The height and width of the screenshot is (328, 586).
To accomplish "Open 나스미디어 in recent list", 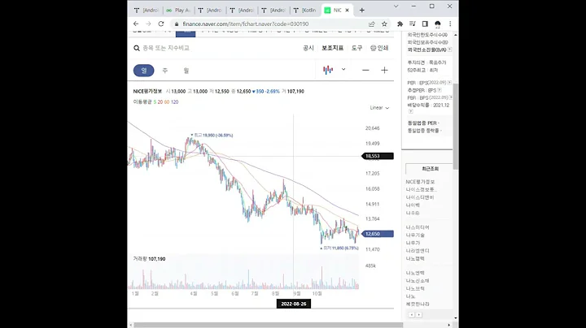I will pyautogui.click(x=418, y=227).
